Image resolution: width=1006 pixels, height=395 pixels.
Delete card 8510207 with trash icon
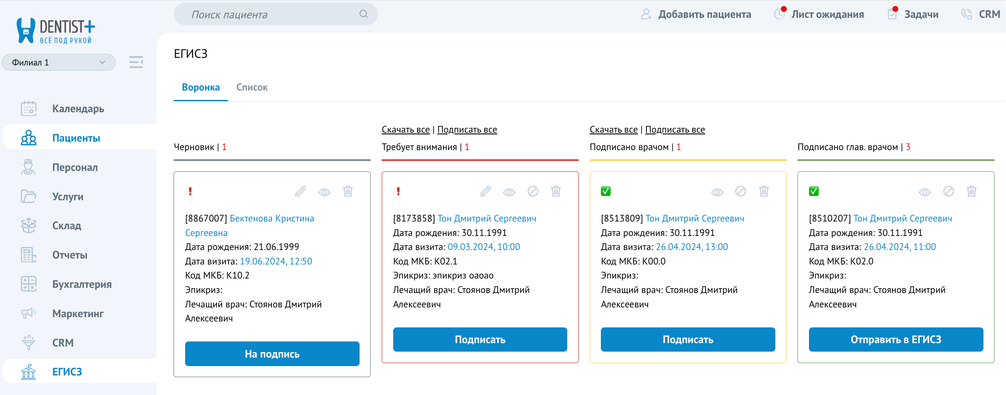pos(972,191)
